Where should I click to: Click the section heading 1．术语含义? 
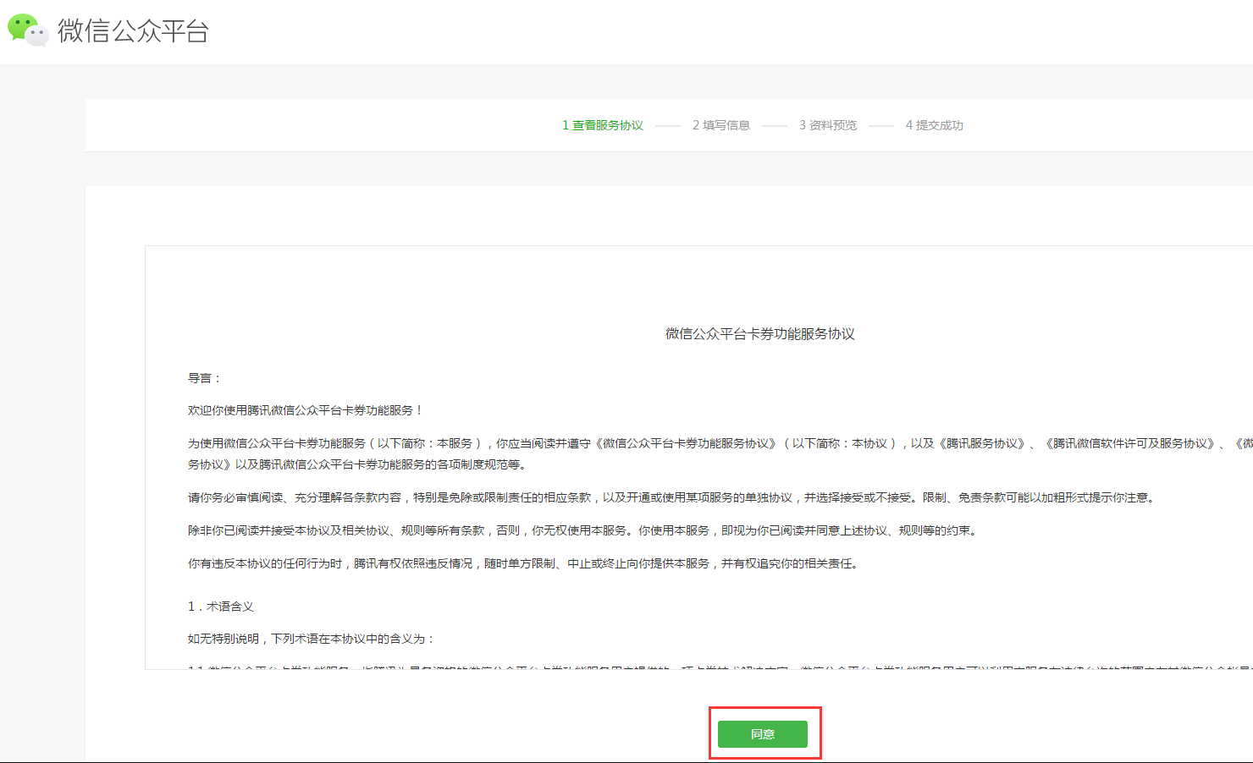221,607
